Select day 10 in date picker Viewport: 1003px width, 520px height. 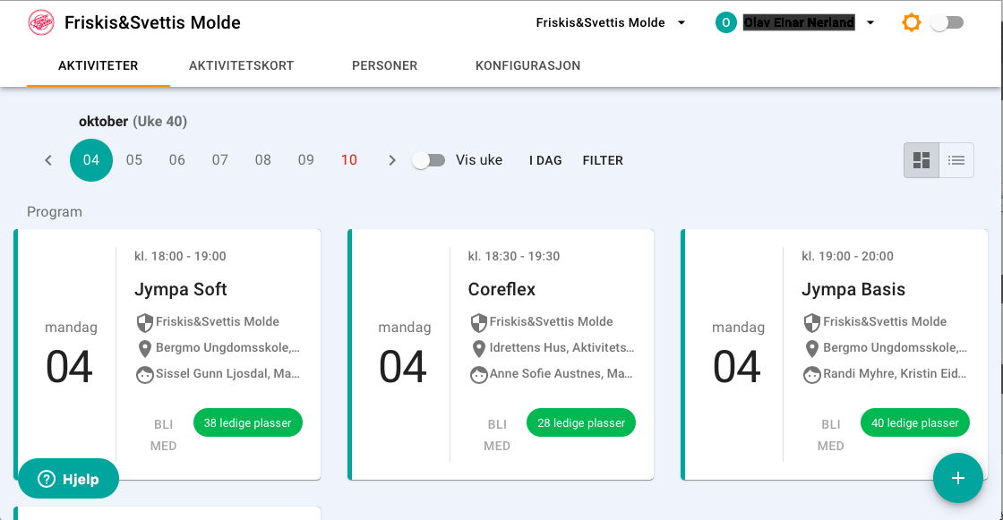click(348, 160)
